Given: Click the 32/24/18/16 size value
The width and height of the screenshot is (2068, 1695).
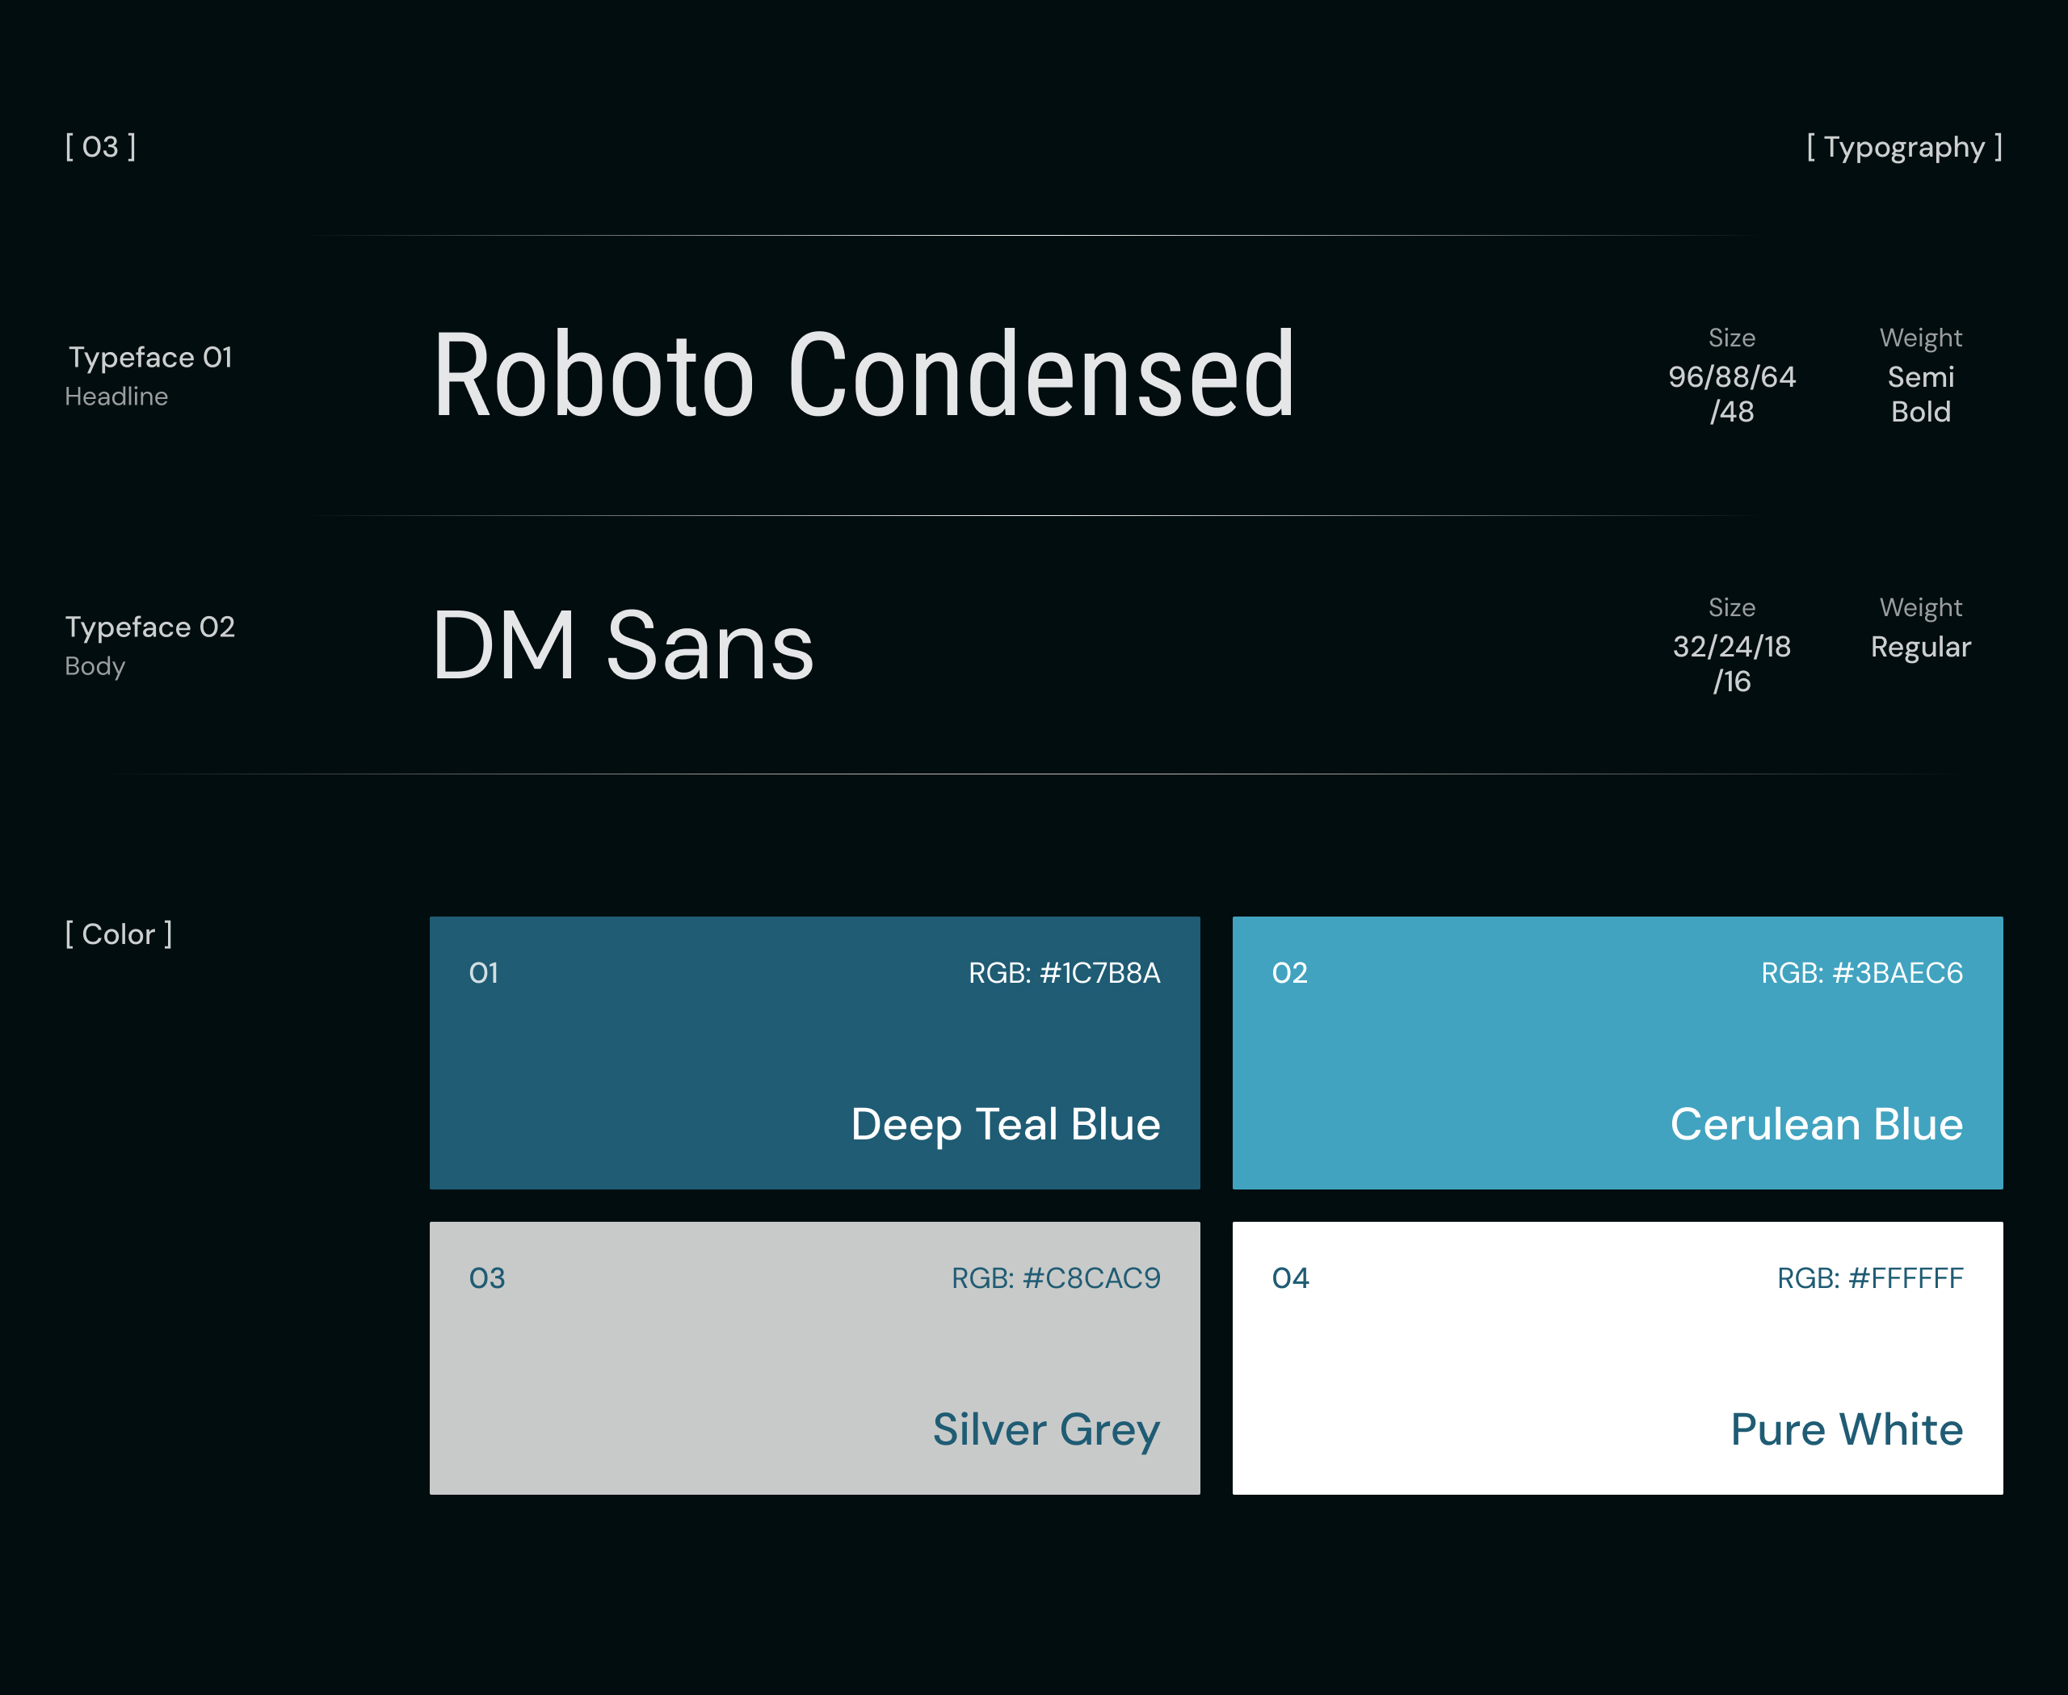Looking at the screenshot, I should 1732,664.
